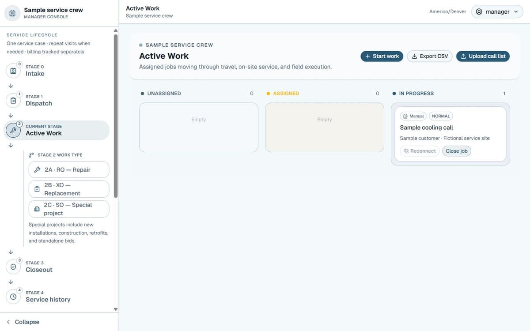Click the sidebar scroll down arrow
This screenshot has height=331, width=530.
116,309
